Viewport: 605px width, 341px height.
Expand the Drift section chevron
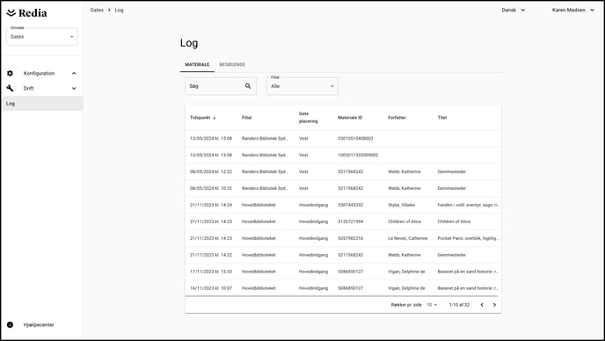click(x=74, y=89)
